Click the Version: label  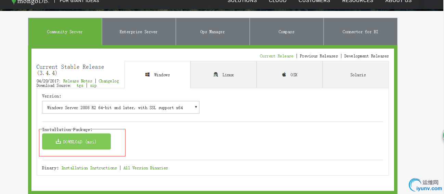[x=52, y=96]
